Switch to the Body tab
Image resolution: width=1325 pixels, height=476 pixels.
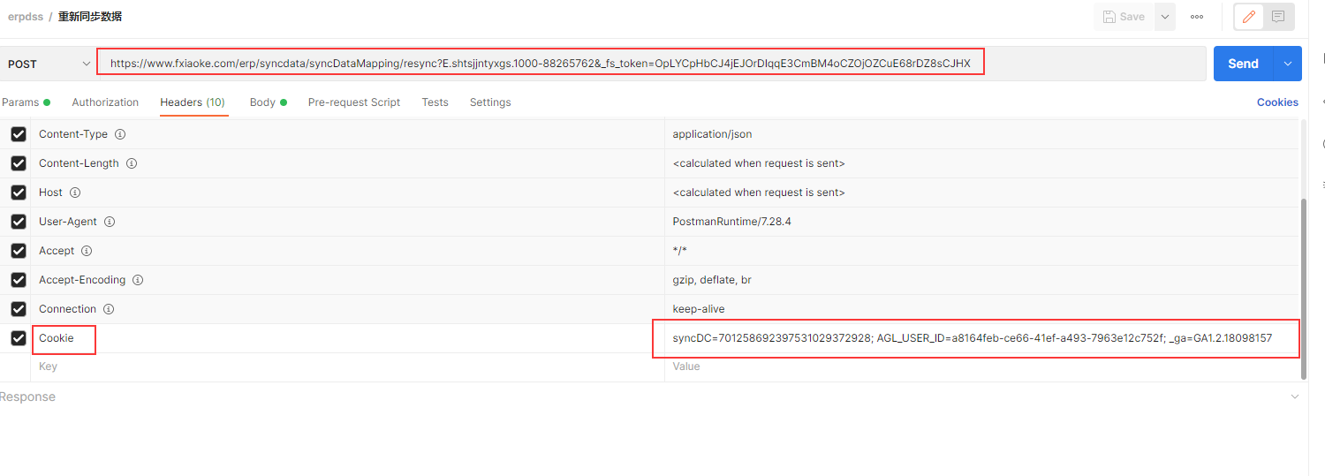pyautogui.click(x=262, y=102)
